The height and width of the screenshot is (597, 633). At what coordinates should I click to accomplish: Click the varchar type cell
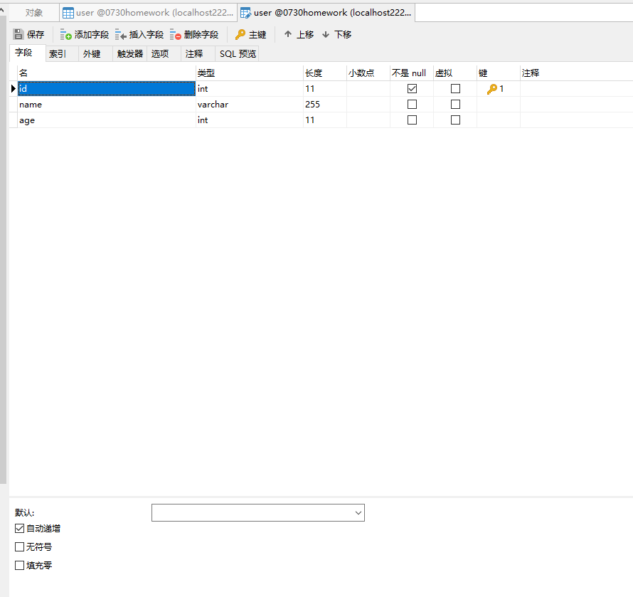[x=250, y=104]
